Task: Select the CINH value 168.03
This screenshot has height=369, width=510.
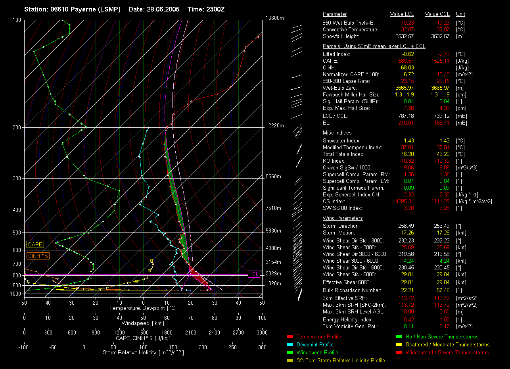Action: (x=406, y=68)
